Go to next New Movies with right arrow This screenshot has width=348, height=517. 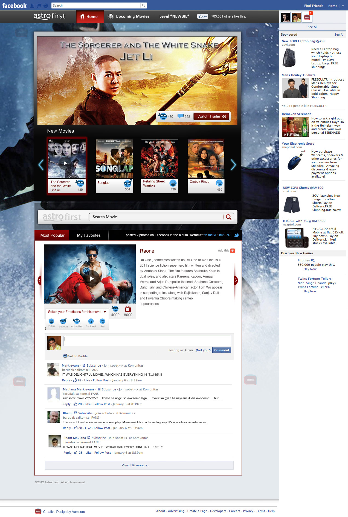(x=233, y=165)
